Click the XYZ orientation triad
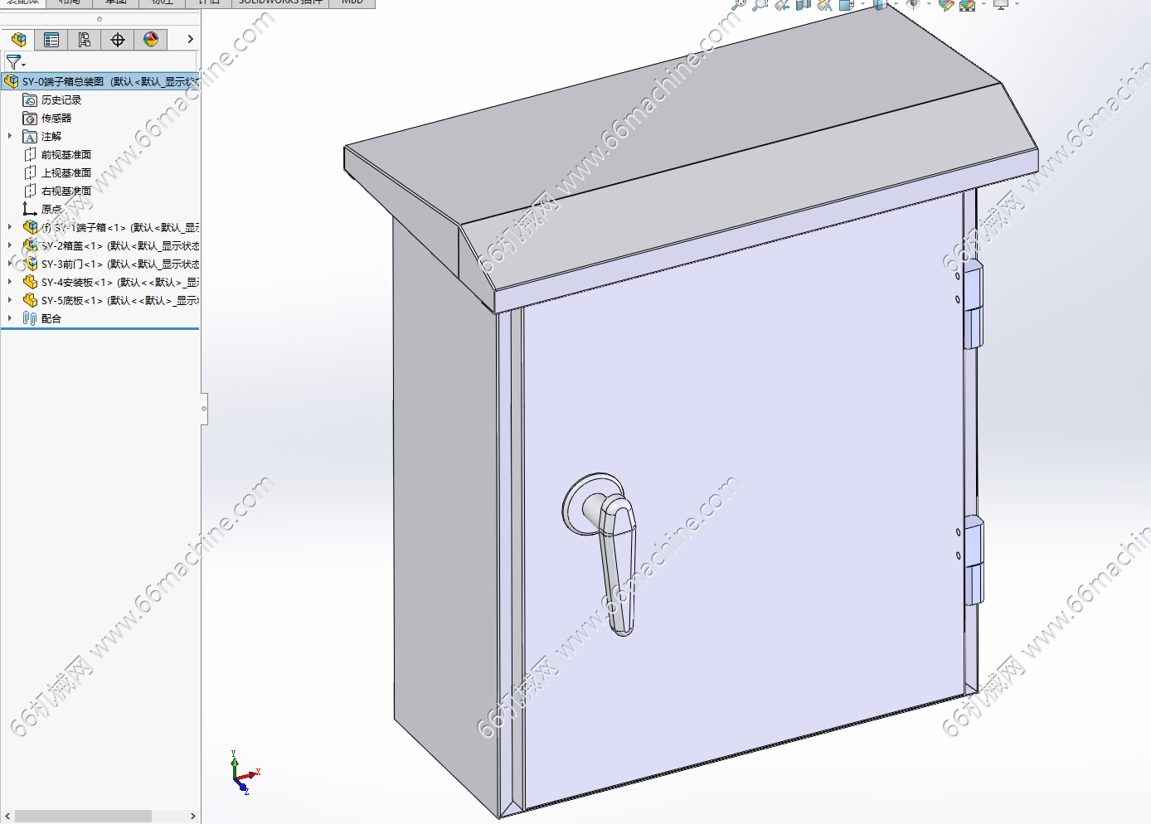1151x824 pixels. coord(245,773)
